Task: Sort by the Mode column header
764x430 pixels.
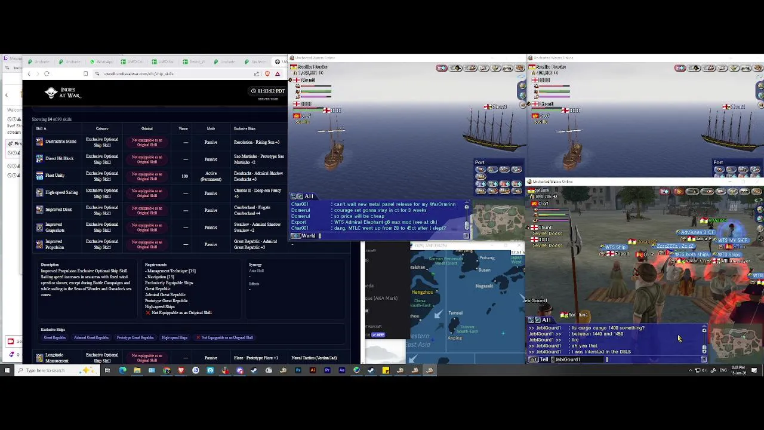Action: point(211,128)
